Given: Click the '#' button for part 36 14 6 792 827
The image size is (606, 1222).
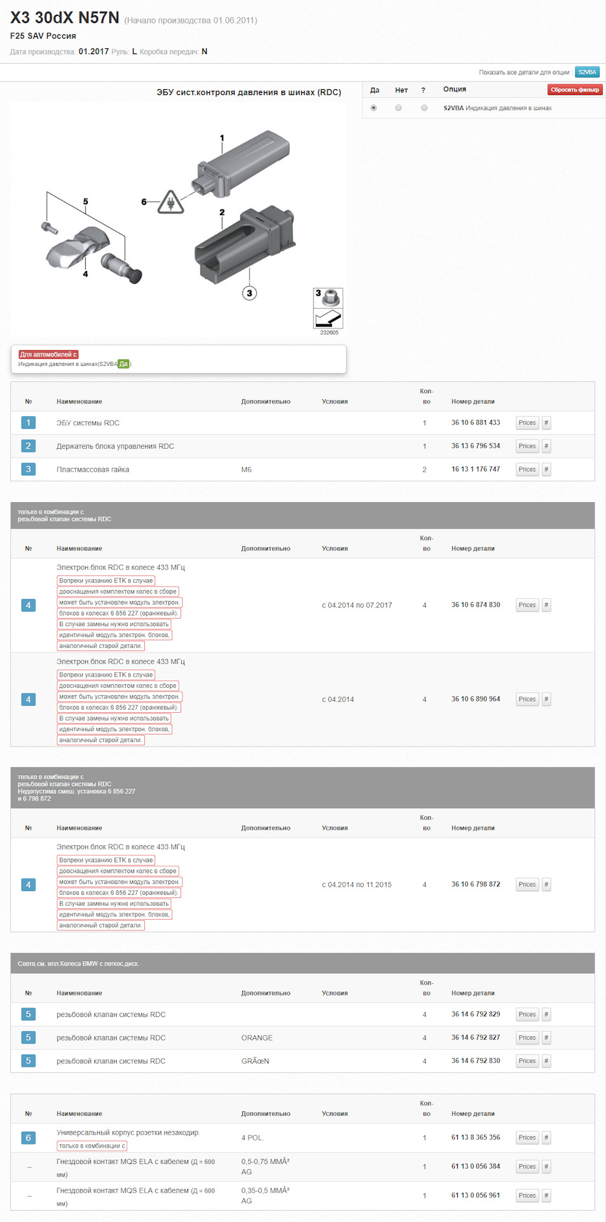Looking at the screenshot, I should pyautogui.click(x=546, y=1037).
